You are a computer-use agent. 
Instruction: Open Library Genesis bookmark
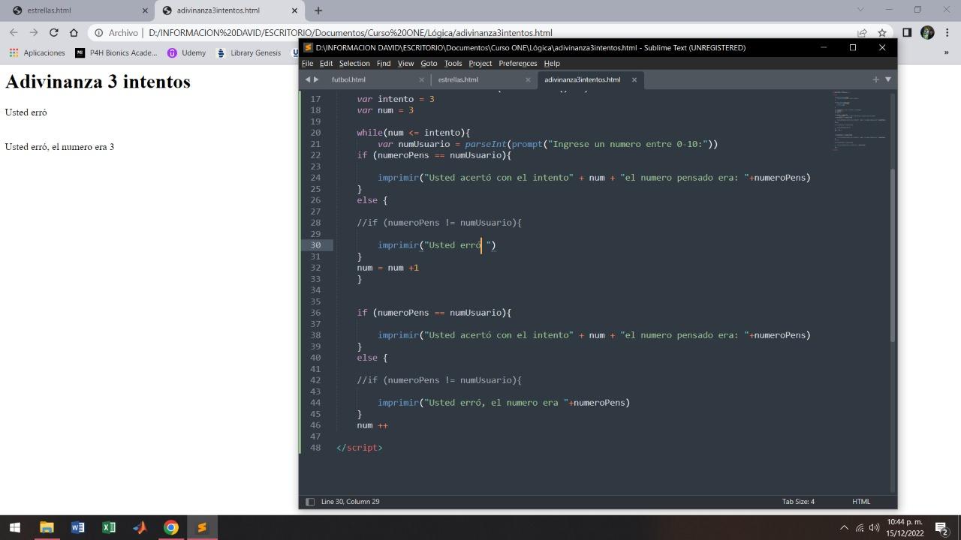click(x=249, y=52)
